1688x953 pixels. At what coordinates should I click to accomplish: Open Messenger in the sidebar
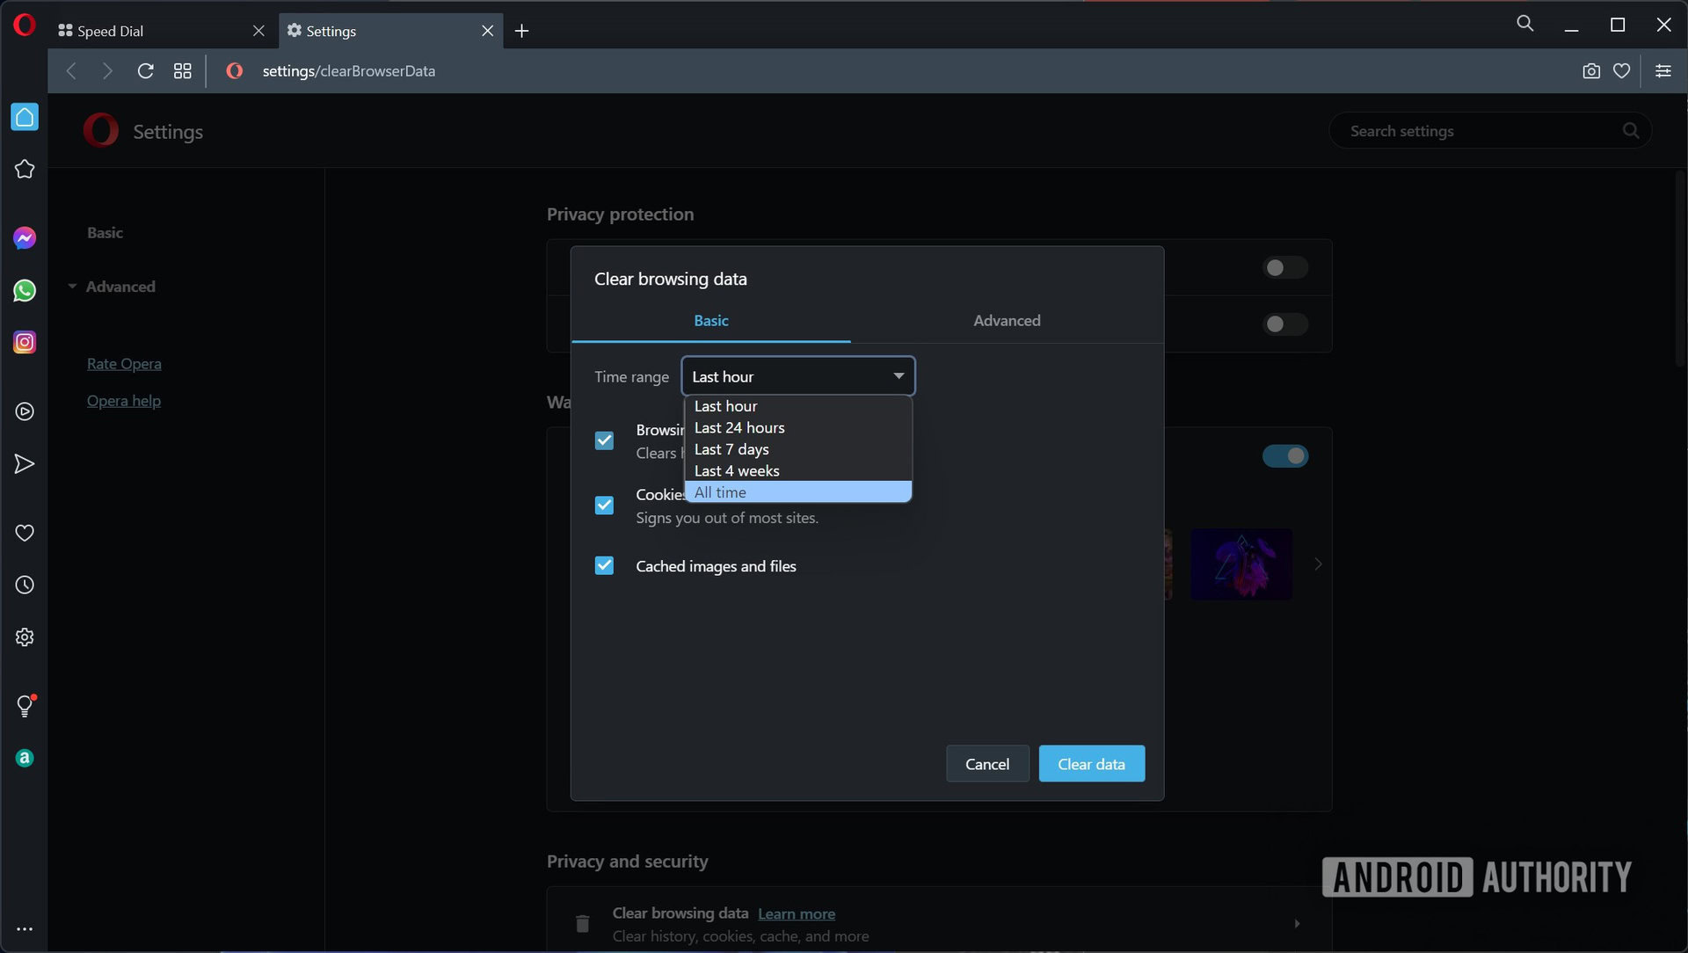(x=25, y=238)
